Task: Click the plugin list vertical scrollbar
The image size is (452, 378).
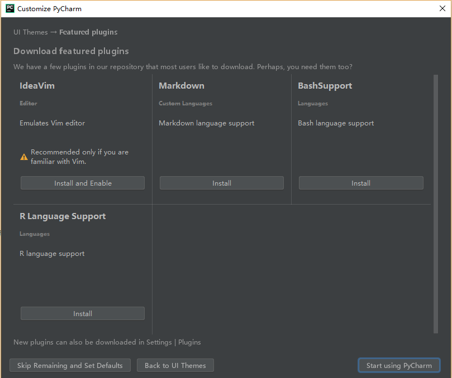Action: click(x=436, y=204)
